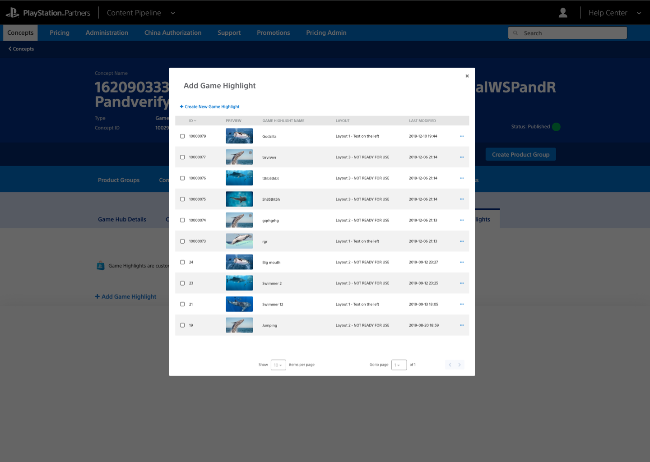
Task: Open the ellipsis menu for Jumping highlight
Action: (x=462, y=325)
